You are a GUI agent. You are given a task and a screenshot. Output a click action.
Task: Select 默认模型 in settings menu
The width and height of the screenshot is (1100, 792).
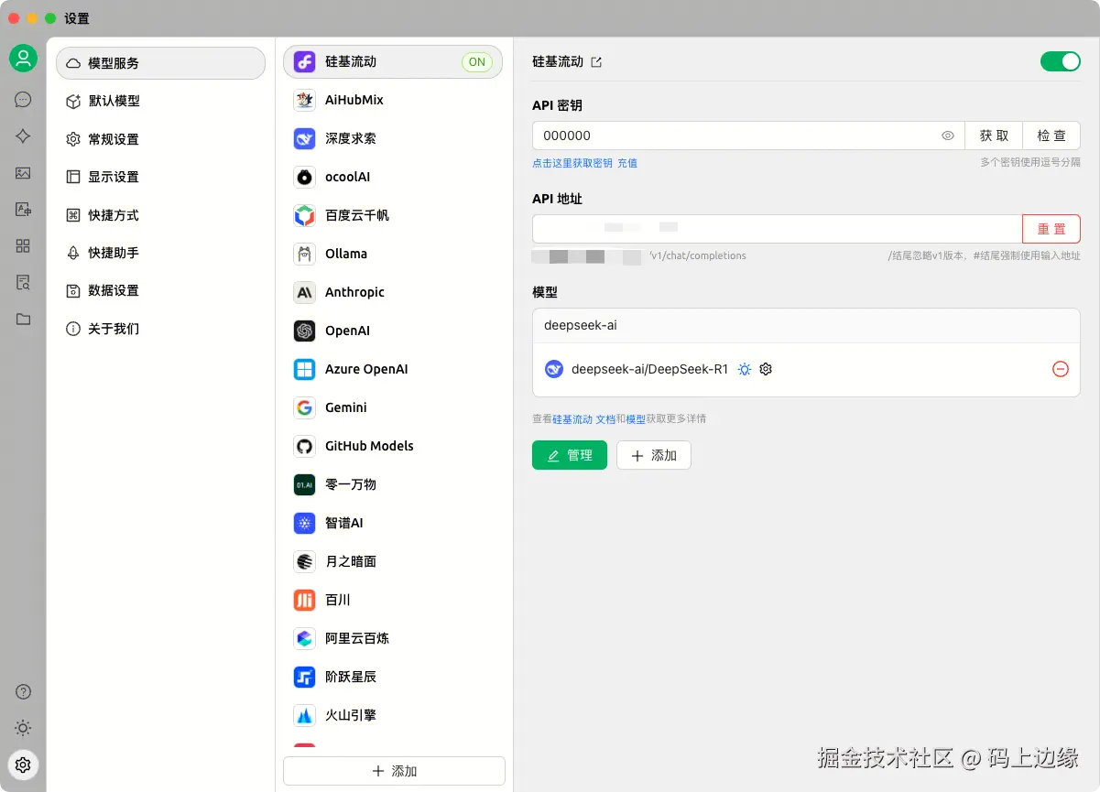click(114, 101)
